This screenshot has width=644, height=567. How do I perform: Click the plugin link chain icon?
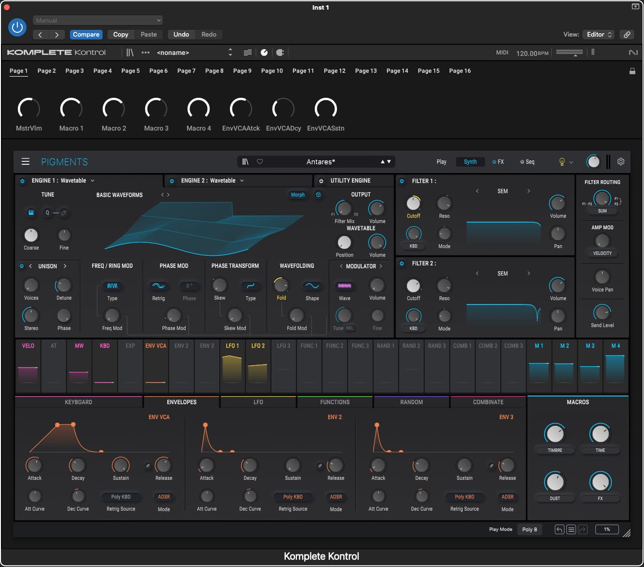click(627, 35)
